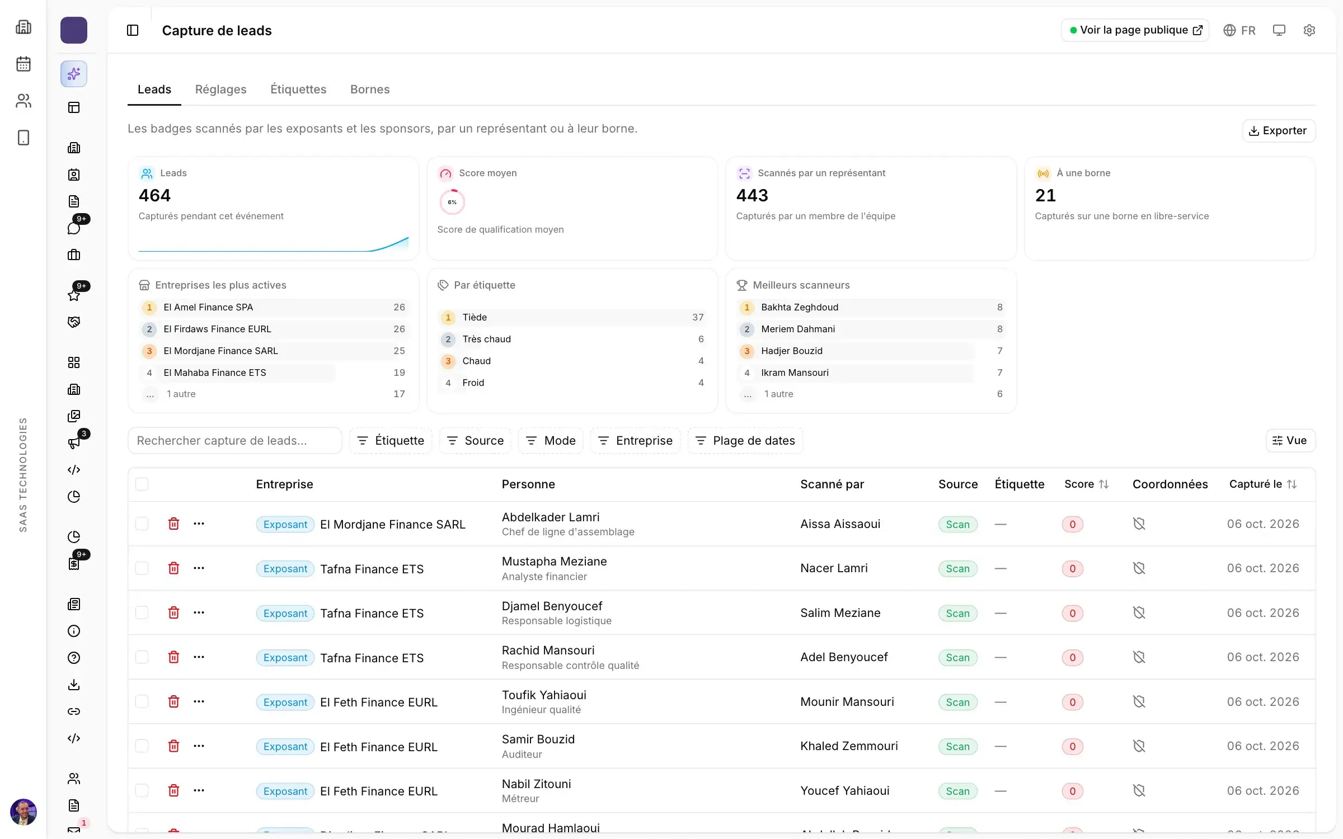Open the Source filter dropdown
This screenshot has width=1343, height=839.
point(475,441)
